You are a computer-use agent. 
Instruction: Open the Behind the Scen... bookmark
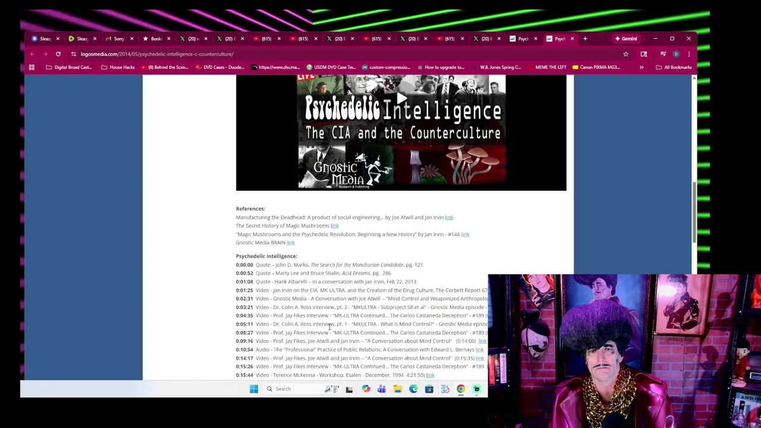click(x=164, y=67)
